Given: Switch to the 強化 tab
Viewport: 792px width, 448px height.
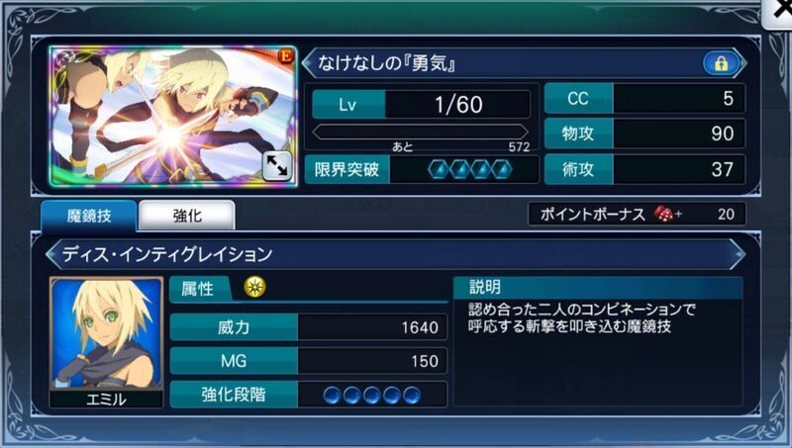Looking at the screenshot, I should point(187,216).
